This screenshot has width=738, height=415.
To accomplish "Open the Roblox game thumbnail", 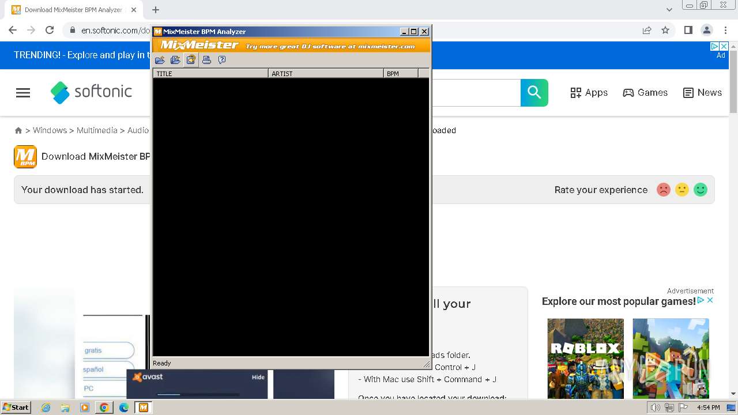I will (x=585, y=359).
